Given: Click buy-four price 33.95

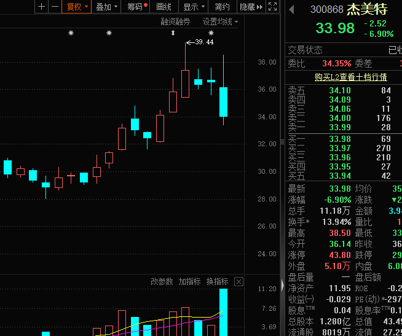Looking at the screenshot, I should (x=340, y=166).
